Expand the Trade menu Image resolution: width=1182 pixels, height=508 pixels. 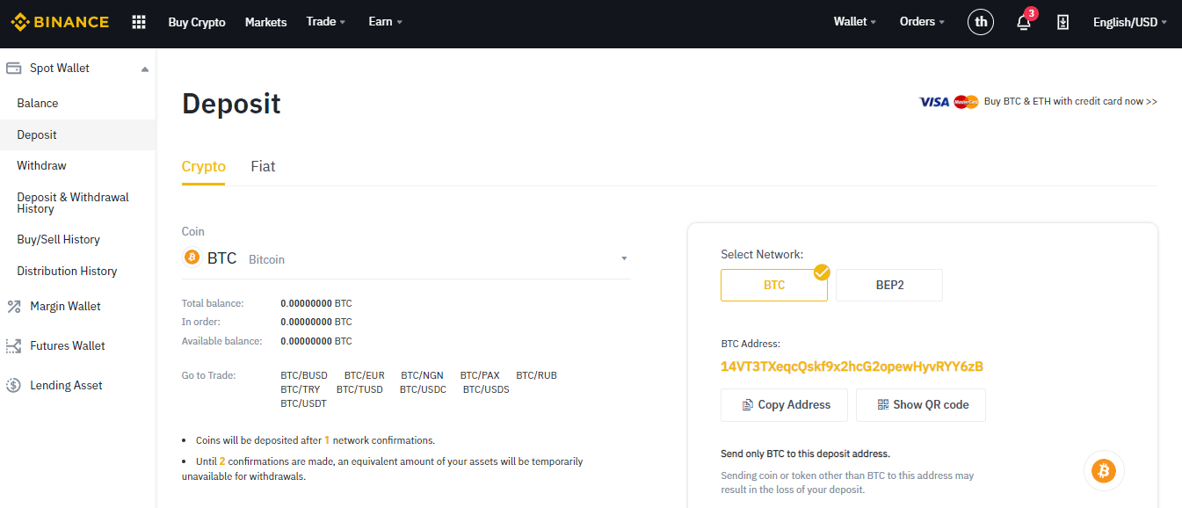(x=326, y=22)
